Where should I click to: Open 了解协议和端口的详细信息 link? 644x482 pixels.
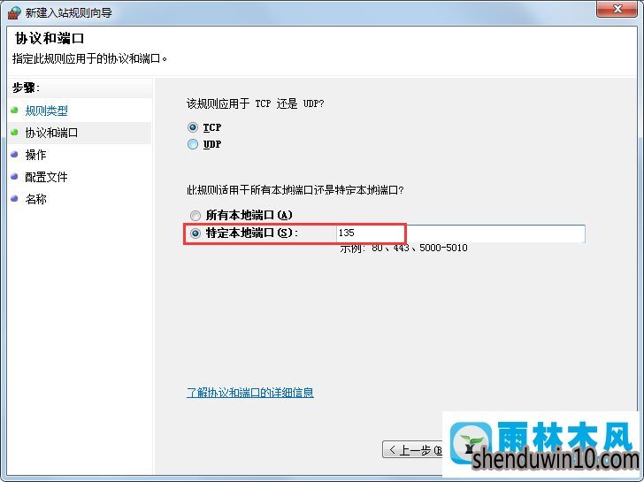250,393
